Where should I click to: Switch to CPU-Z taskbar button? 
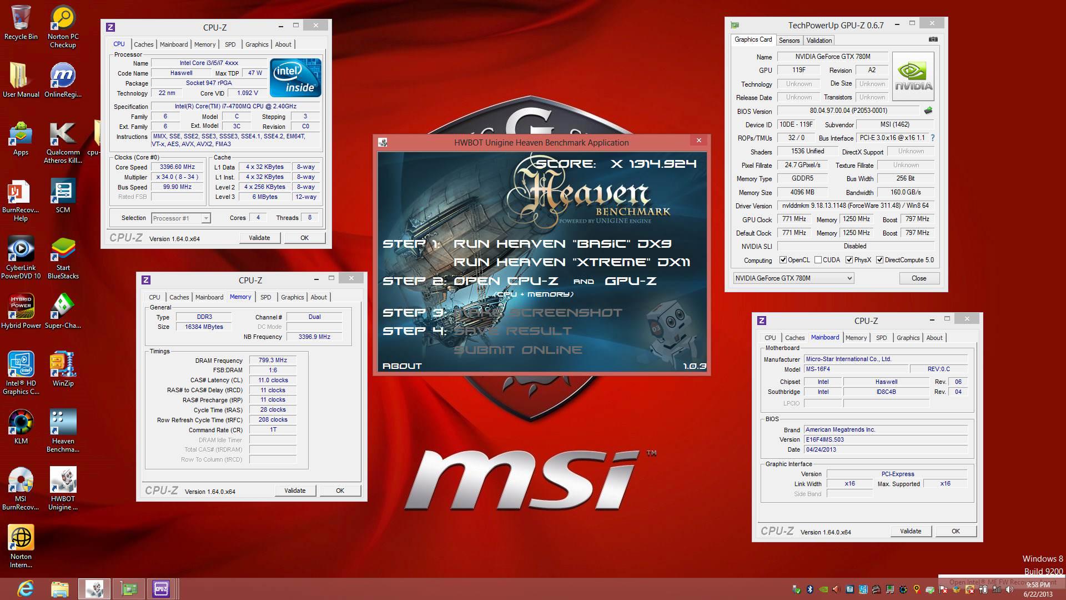[161, 589]
